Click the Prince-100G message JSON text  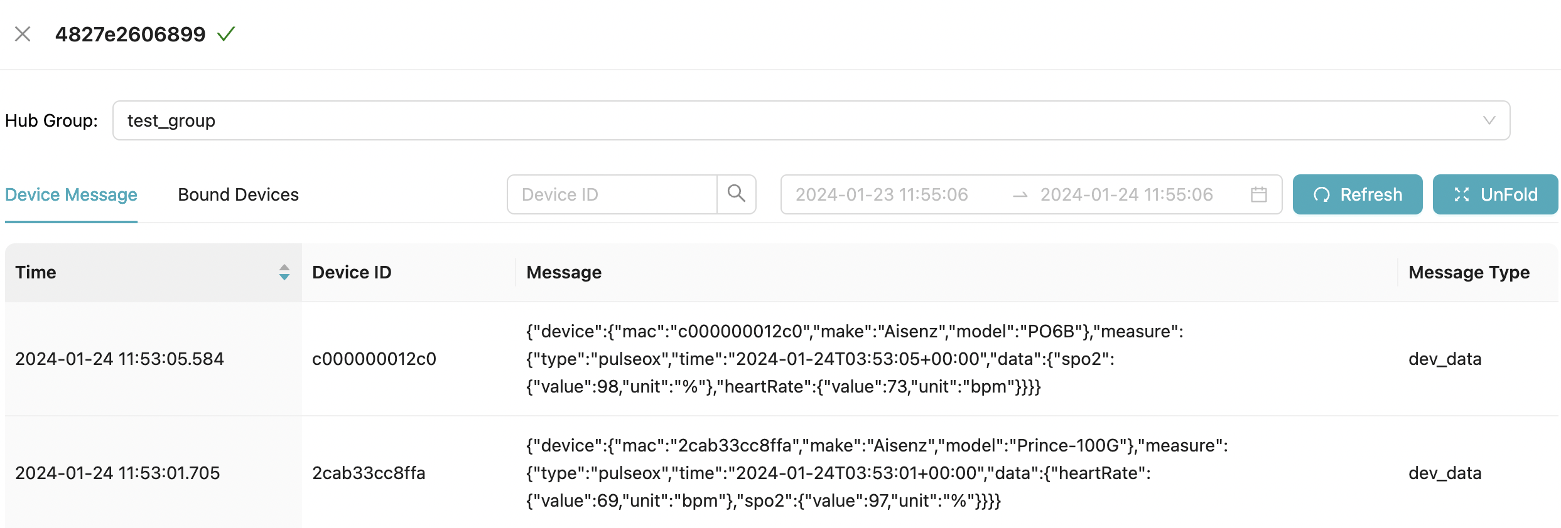[x=877, y=473]
